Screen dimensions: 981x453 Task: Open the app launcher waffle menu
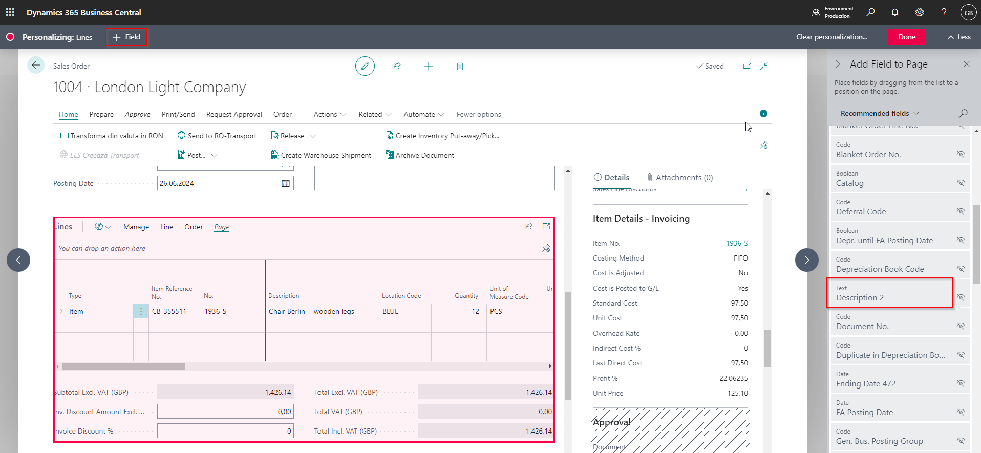(x=10, y=12)
